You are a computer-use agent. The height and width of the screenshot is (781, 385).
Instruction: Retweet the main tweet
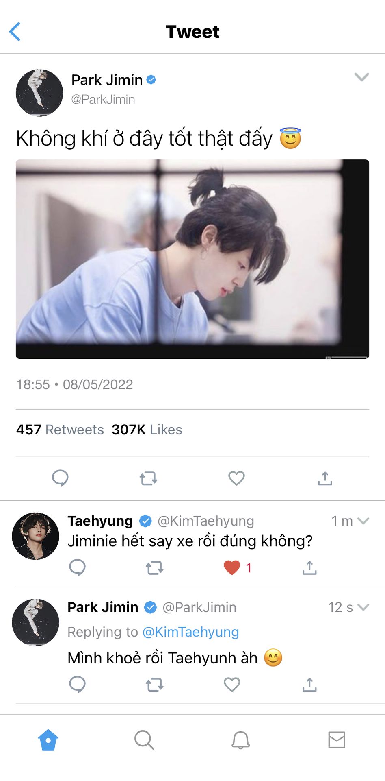click(x=148, y=478)
